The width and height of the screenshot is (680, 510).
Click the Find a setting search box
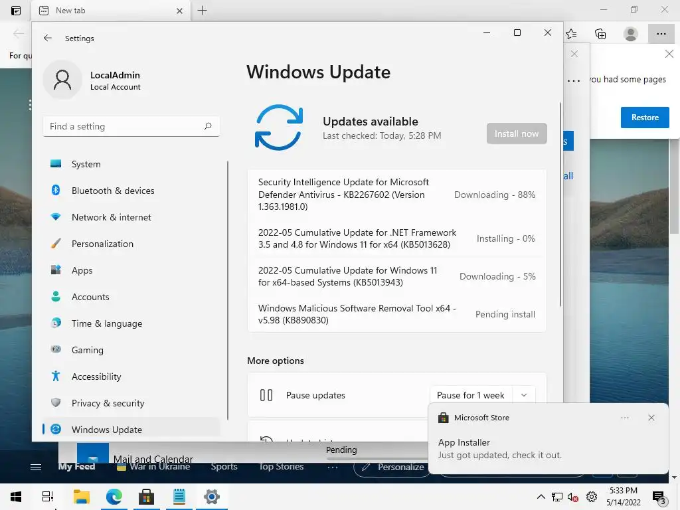point(131,126)
